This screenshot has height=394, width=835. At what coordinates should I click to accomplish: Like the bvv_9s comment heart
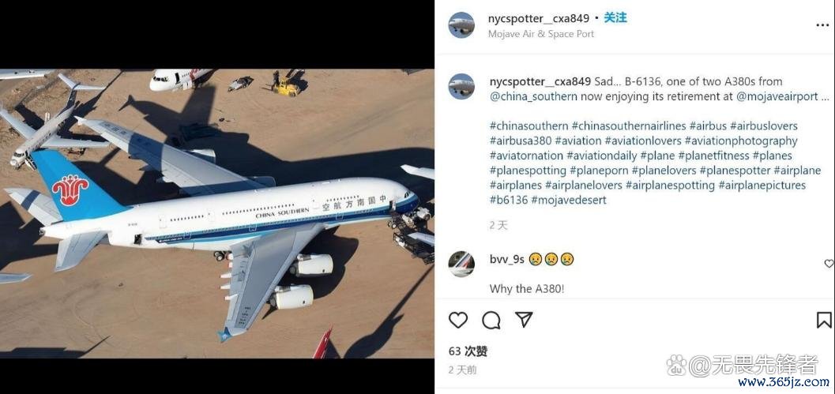(x=829, y=264)
